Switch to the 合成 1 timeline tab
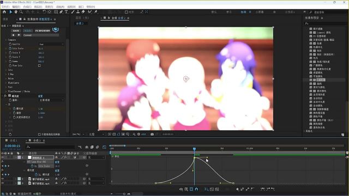 [13, 140]
